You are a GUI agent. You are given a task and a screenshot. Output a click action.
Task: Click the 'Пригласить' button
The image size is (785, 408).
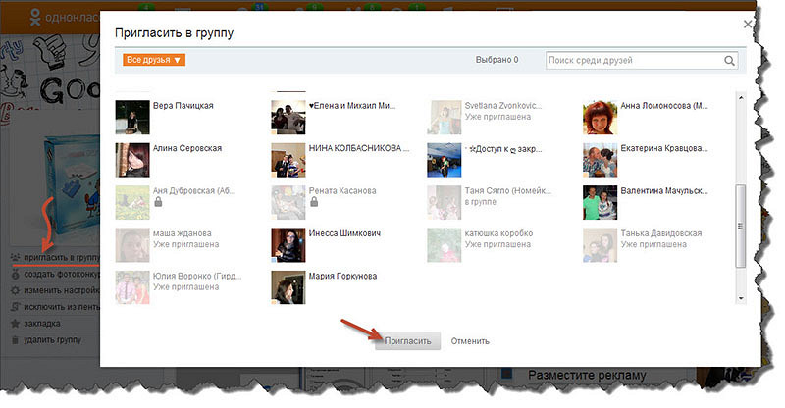click(x=407, y=341)
